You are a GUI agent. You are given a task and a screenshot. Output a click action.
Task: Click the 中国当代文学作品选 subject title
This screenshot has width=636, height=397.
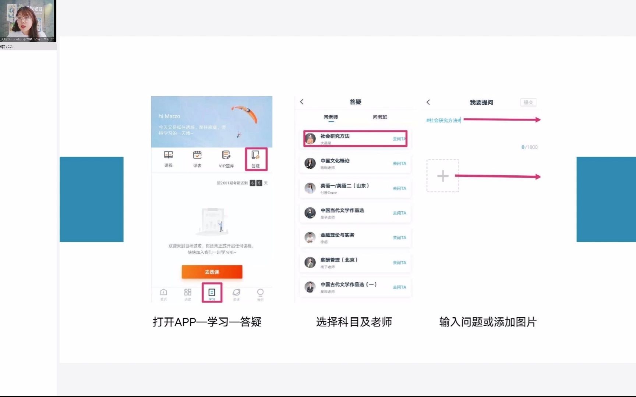[x=342, y=210]
